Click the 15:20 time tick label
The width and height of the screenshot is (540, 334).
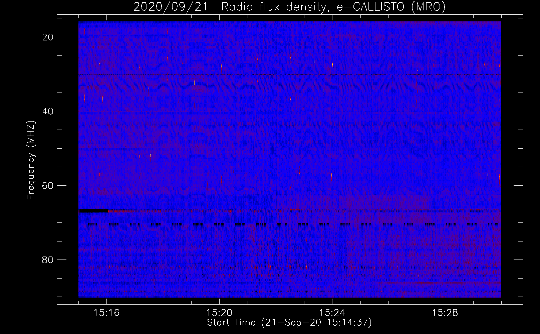click(x=219, y=313)
